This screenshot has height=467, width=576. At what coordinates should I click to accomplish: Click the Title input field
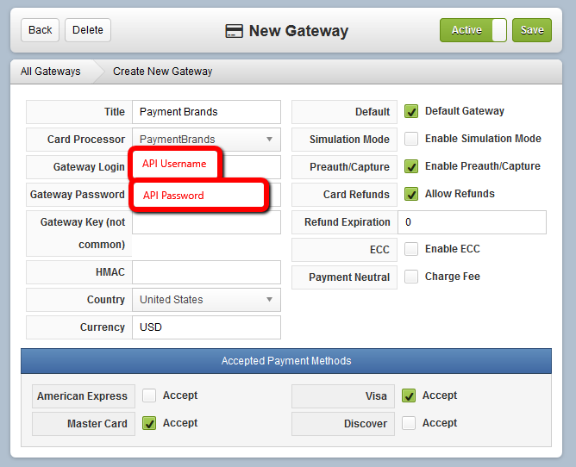click(206, 112)
